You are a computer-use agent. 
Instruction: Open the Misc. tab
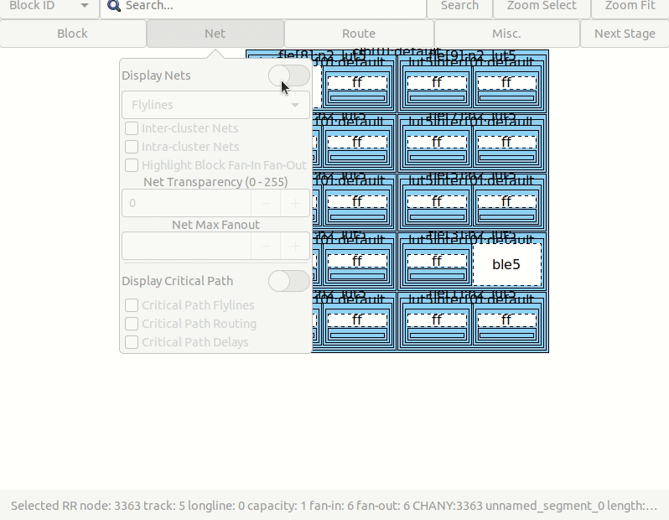[x=506, y=34]
